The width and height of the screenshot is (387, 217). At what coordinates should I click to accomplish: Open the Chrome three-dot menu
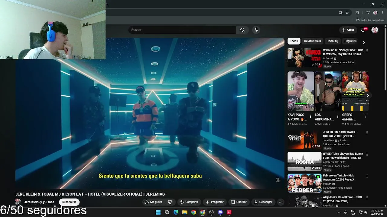coord(382,13)
